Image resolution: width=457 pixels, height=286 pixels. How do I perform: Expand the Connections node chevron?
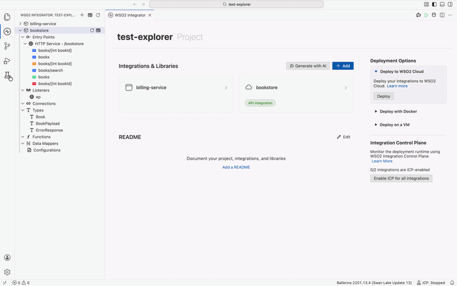23,104
